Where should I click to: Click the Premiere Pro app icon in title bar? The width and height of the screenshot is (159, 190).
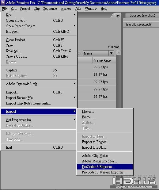pyautogui.click(x=3, y=2)
